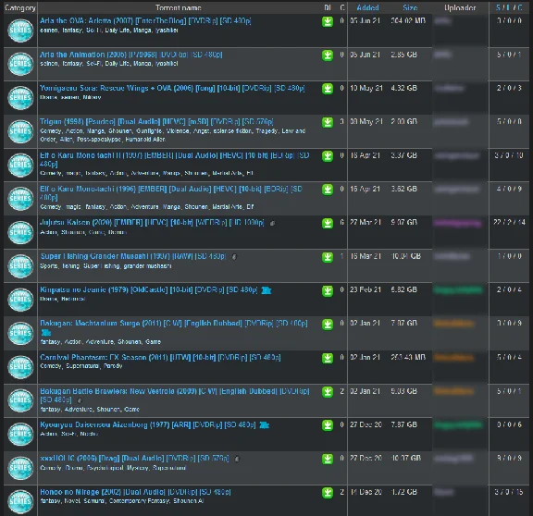Open xxxHOLiC (2006) torrent page
Viewport: 533px width, 516px height.
click(x=134, y=459)
